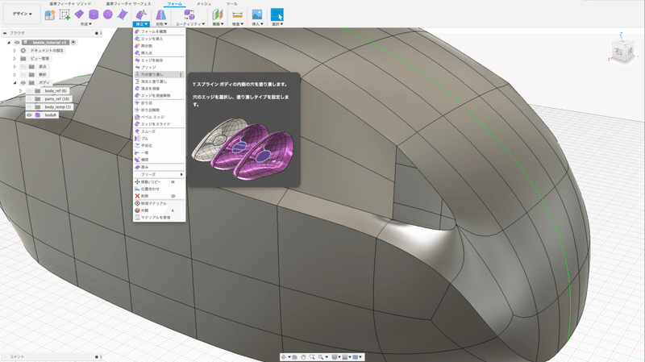This screenshot has height=362, width=645.
Task: Click the ViewCube in the corner
Action: [622, 51]
